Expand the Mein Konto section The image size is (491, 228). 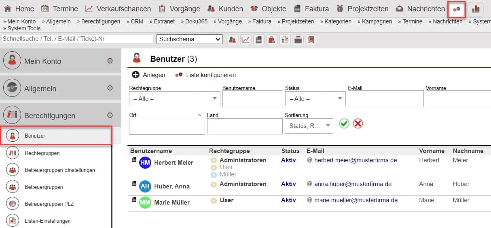click(110, 61)
